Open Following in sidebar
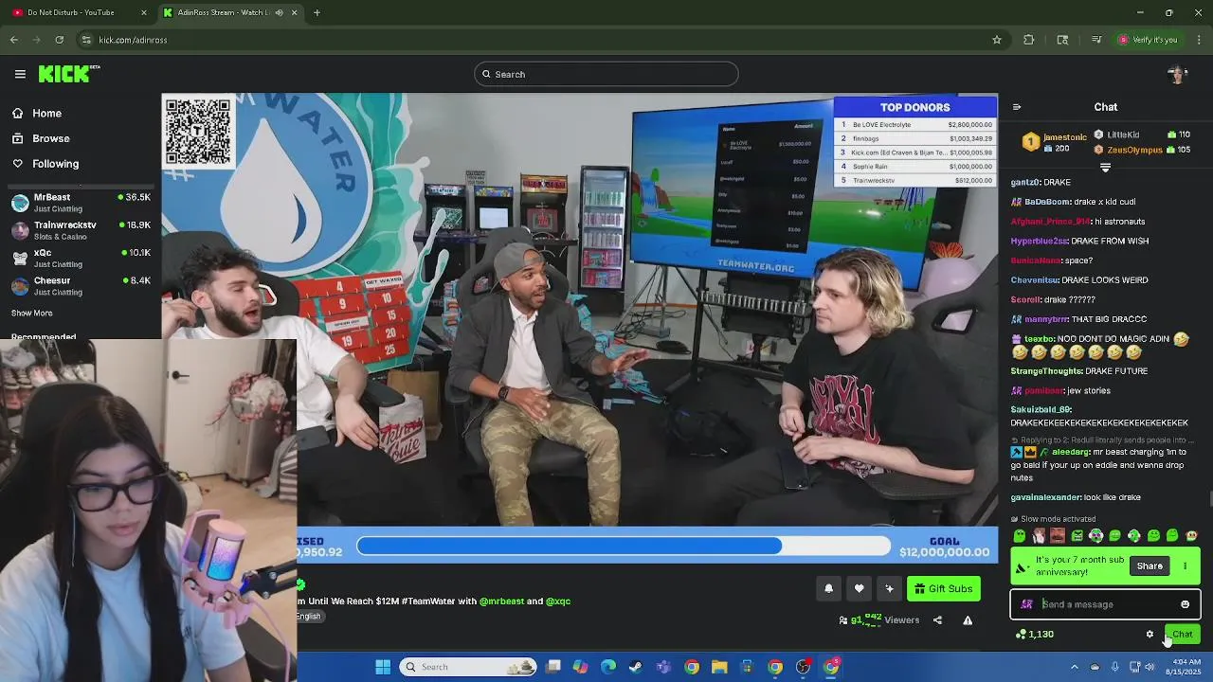Screen dimensions: 1213x682 click(45, 164)
